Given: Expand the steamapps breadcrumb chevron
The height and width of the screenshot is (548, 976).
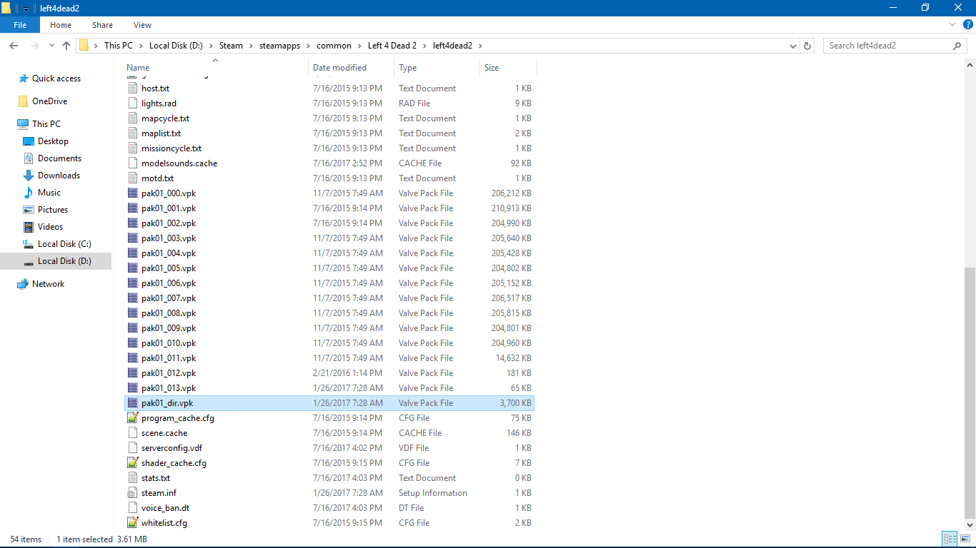Looking at the screenshot, I should click(308, 46).
